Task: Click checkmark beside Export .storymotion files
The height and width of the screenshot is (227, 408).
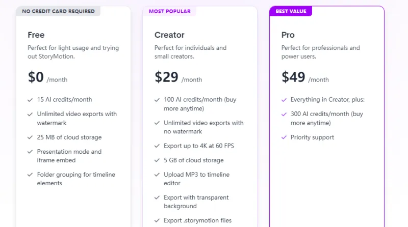Action: (157, 220)
